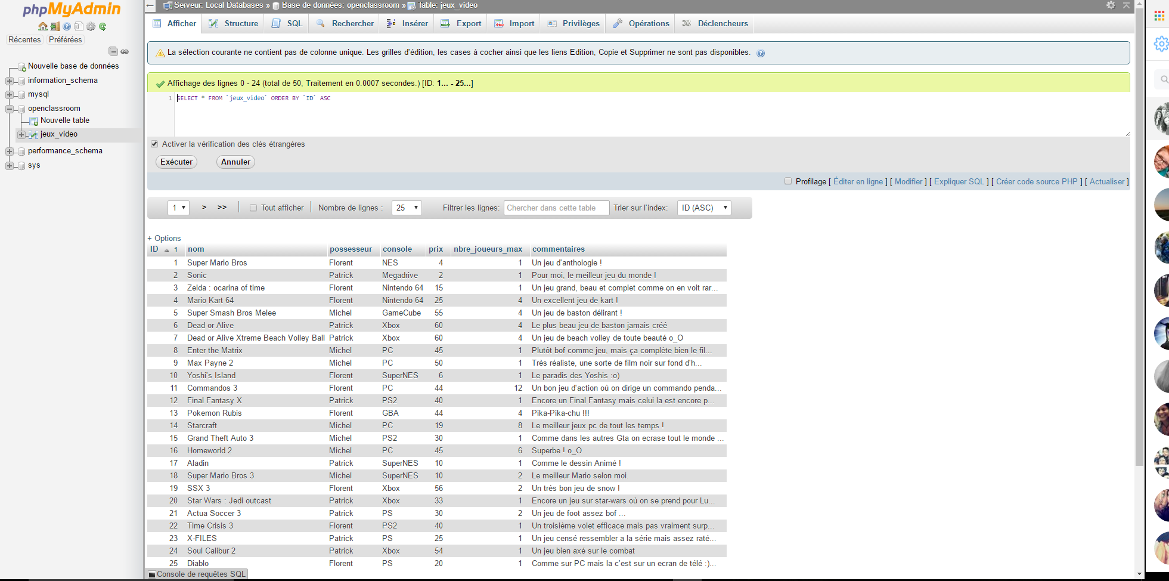Sort by the console column header
Image resolution: width=1169 pixels, height=581 pixels.
[397, 249]
